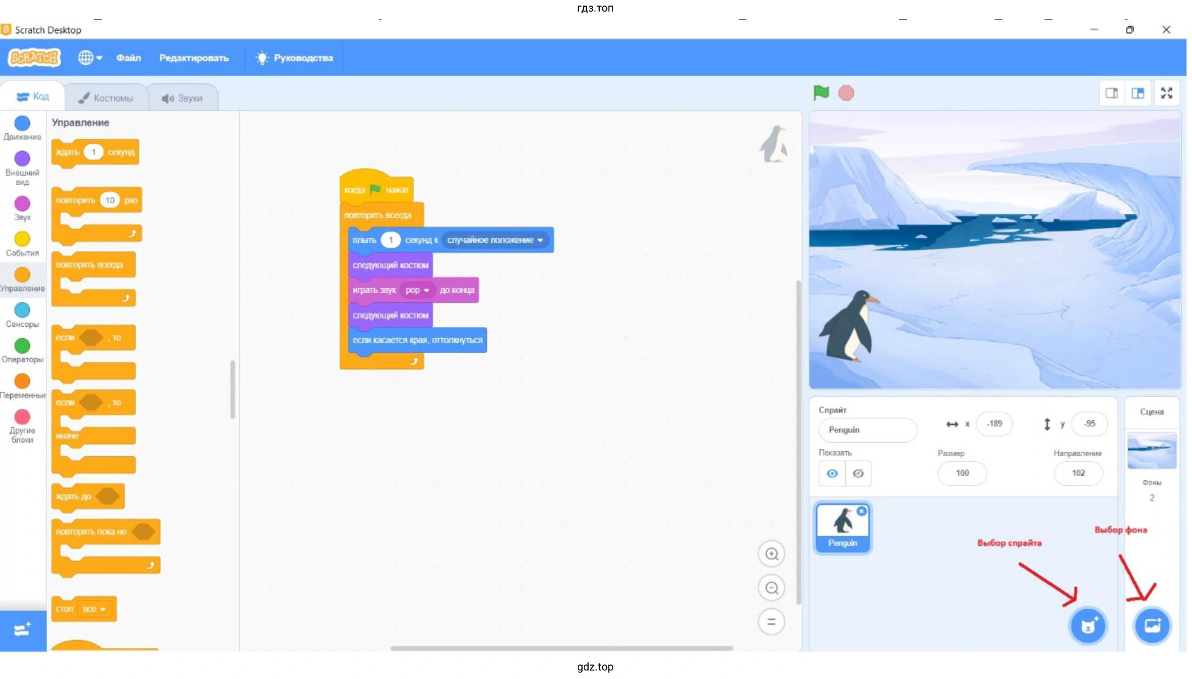Reset workspace zoom with equals icon
1192x679 pixels.
pyautogui.click(x=771, y=622)
